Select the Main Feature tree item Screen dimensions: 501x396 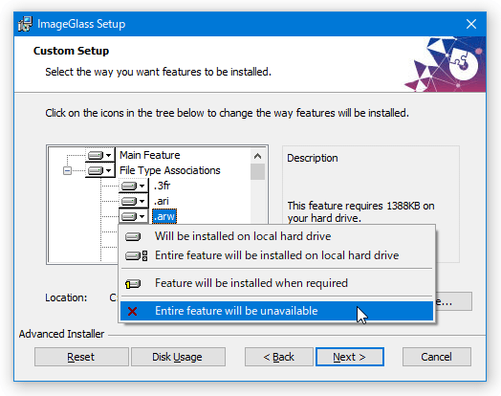[149, 155]
